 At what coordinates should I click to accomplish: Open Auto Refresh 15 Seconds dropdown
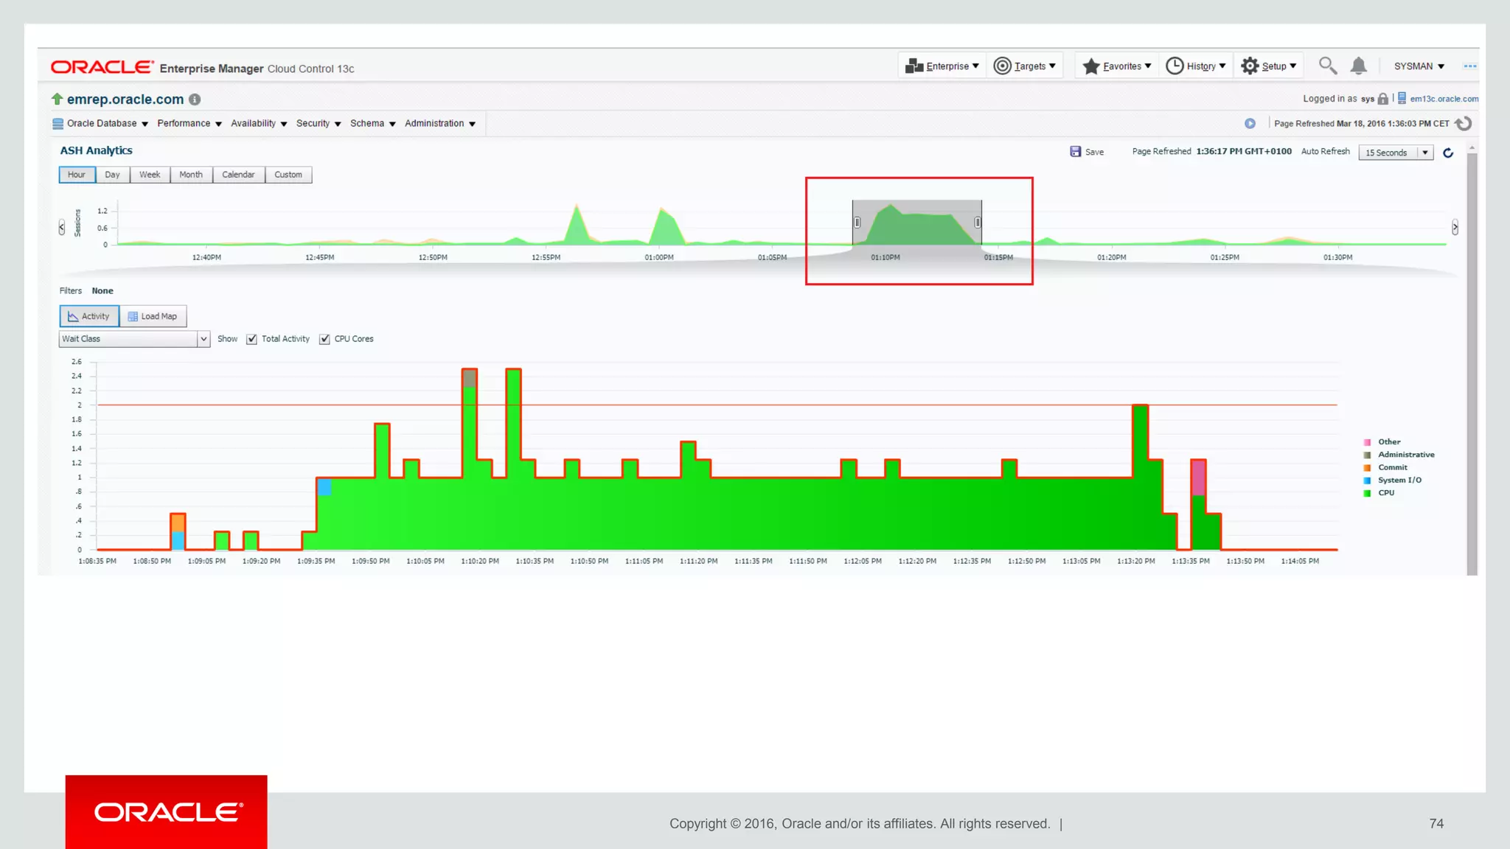point(1424,153)
